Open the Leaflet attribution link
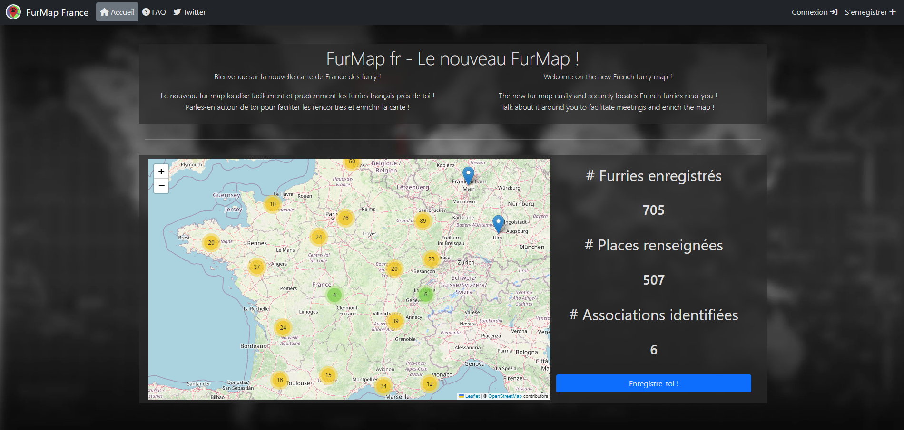904x430 pixels. click(472, 396)
